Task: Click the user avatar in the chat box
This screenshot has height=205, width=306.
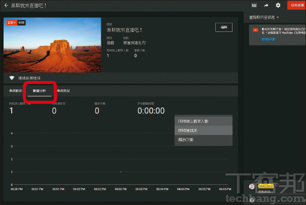Action: tap(252, 186)
